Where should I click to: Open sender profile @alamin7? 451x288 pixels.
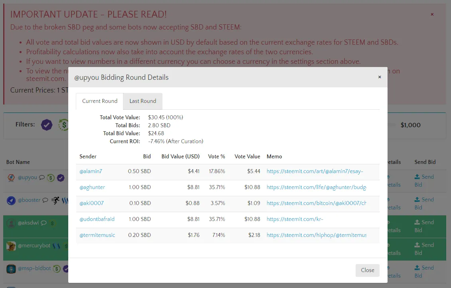coord(91,171)
